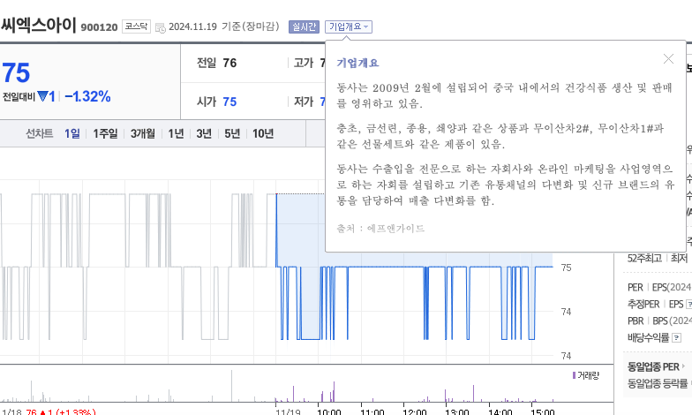
Task: Show the 3년 chart
Action: point(204,133)
